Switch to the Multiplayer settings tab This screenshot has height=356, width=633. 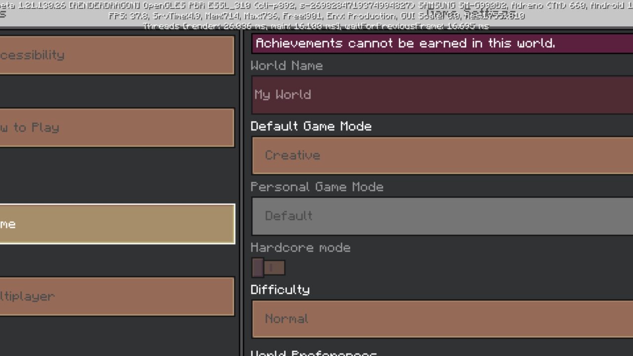coord(117,296)
